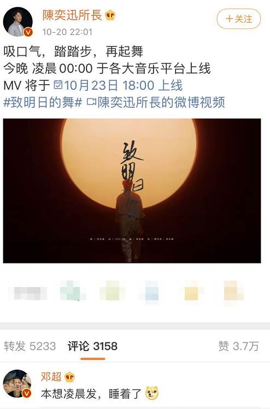Tap 邓超's comment text 本想凌晨发
The image size is (270, 409).
[x=69, y=394]
